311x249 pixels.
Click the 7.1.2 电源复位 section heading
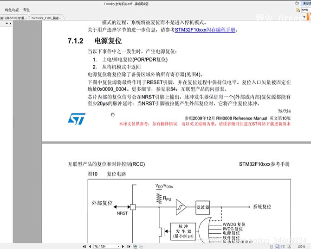tap(95, 41)
